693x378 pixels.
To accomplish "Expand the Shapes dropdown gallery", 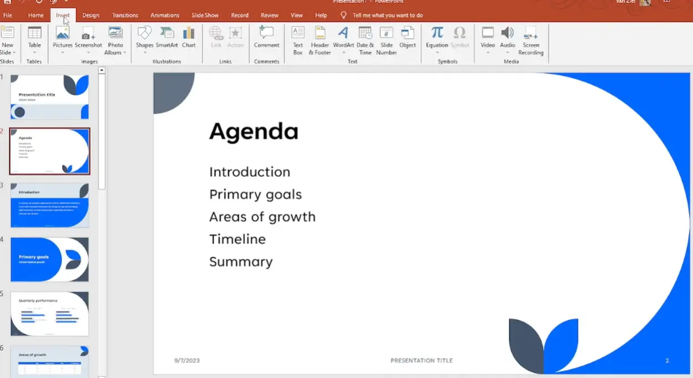I will click(x=144, y=53).
